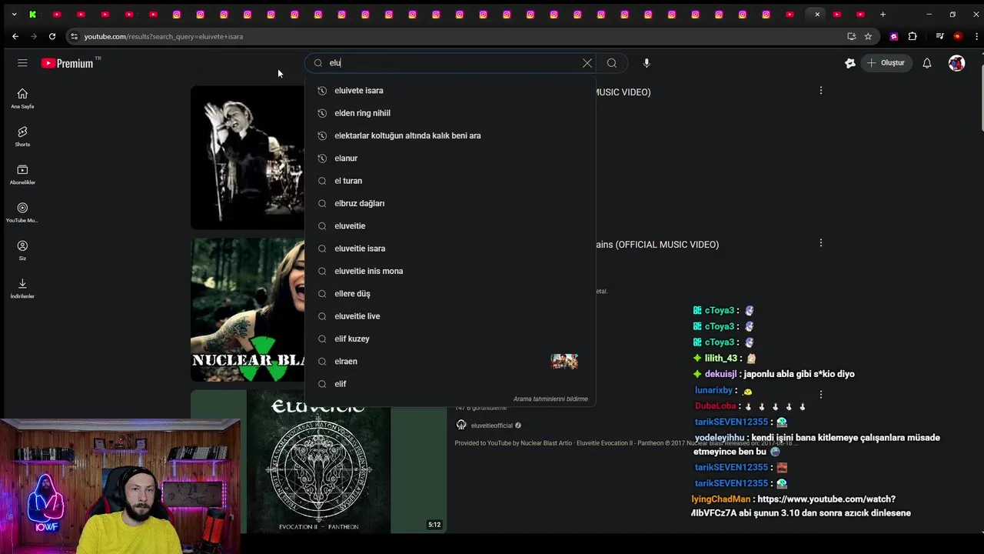Close the active browser tab
The image size is (984, 554).
pos(817,14)
